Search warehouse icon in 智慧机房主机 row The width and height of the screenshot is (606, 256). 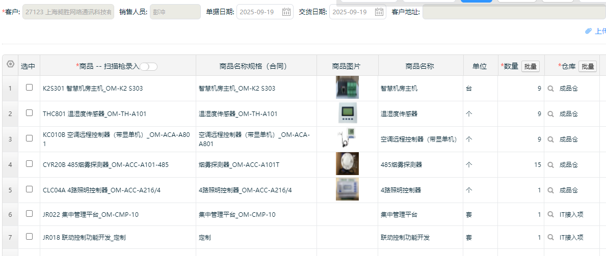(551, 89)
